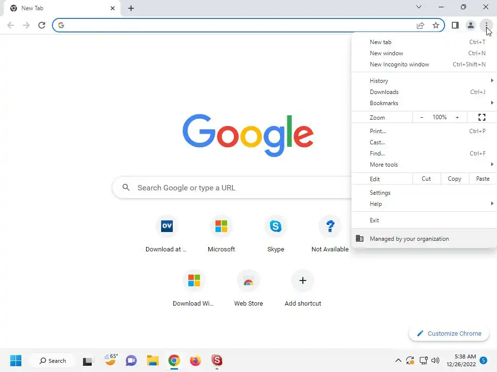The height and width of the screenshot is (372, 497).
Task: Click the Search Google or type URL box
Action: click(x=232, y=187)
